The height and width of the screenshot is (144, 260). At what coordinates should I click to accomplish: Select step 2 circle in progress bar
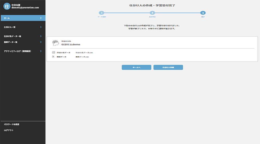tap(152, 13)
